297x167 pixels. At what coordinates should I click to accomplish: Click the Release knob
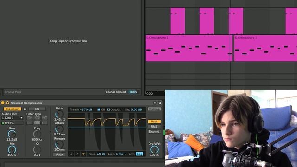59,144
